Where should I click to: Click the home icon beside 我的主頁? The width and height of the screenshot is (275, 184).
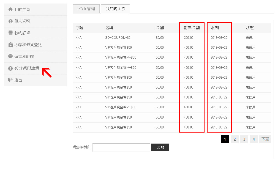point(10,9)
